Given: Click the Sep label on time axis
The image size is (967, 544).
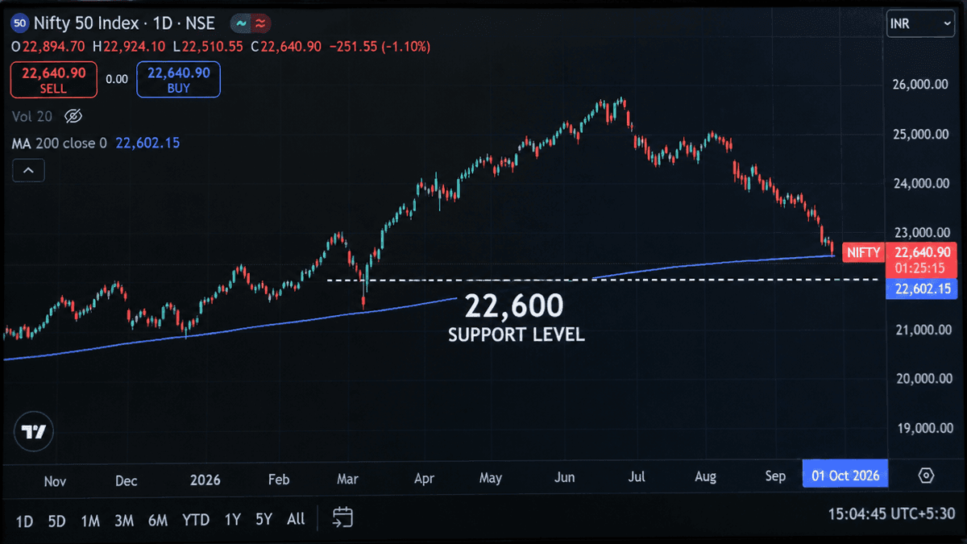Looking at the screenshot, I should pyautogui.click(x=775, y=476).
